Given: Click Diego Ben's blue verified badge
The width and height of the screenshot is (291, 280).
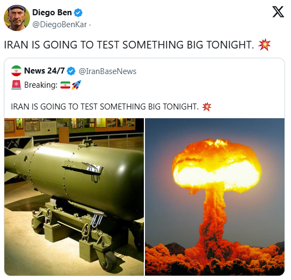Looking at the screenshot, I should pyautogui.click(x=78, y=13).
